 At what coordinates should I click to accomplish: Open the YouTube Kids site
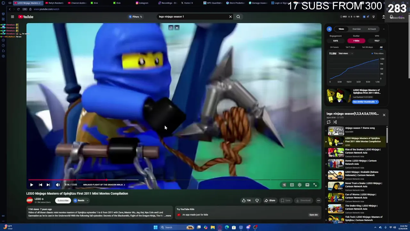313,215
